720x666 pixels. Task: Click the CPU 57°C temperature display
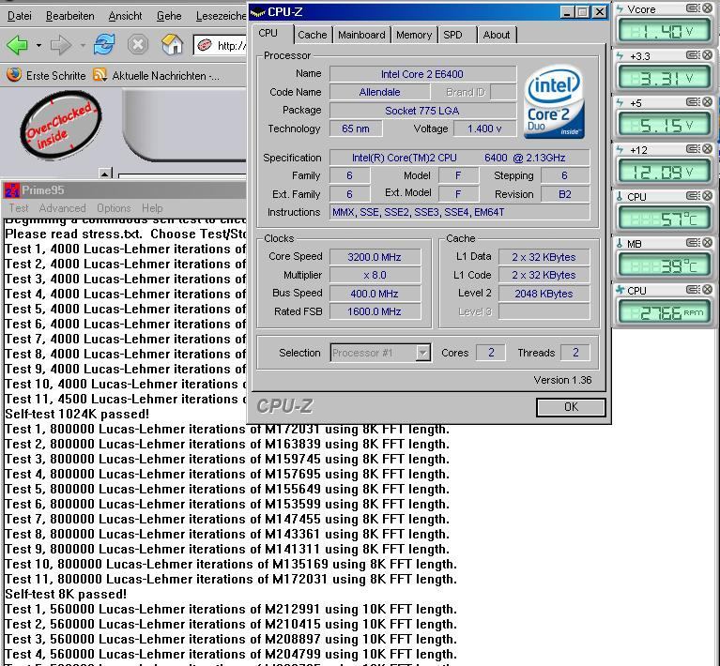665,219
